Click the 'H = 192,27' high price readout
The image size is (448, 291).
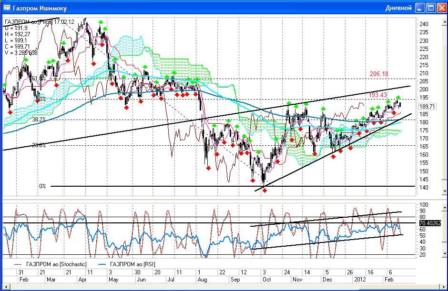[x=18, y=34]
